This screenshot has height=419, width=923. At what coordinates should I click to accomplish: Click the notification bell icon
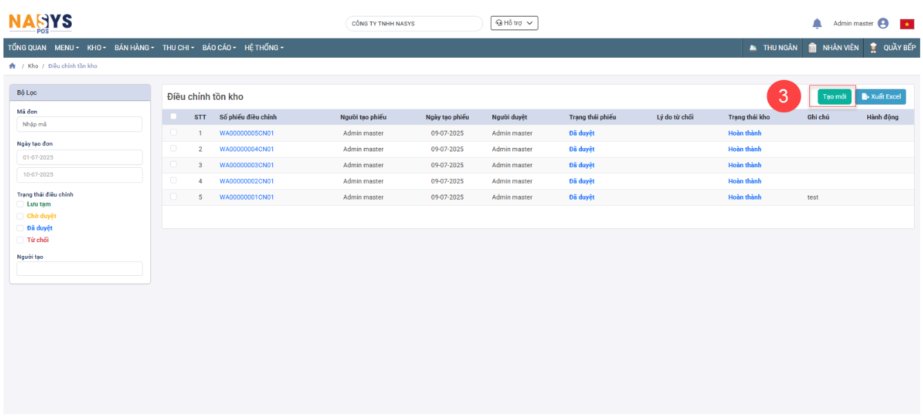click(817, 23)
